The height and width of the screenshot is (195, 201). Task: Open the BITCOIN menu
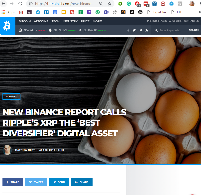(x=25, y=21)
